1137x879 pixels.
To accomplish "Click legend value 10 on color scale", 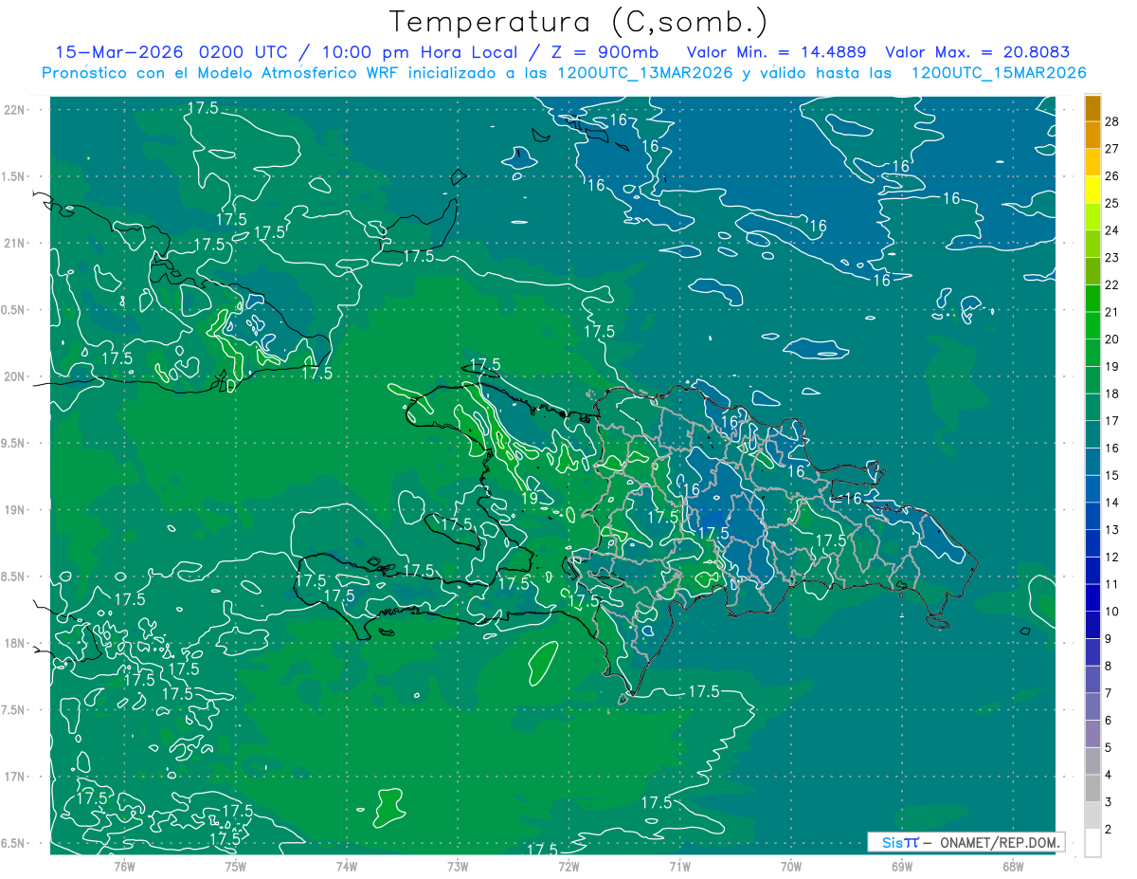I will [x=1111, y=612].
